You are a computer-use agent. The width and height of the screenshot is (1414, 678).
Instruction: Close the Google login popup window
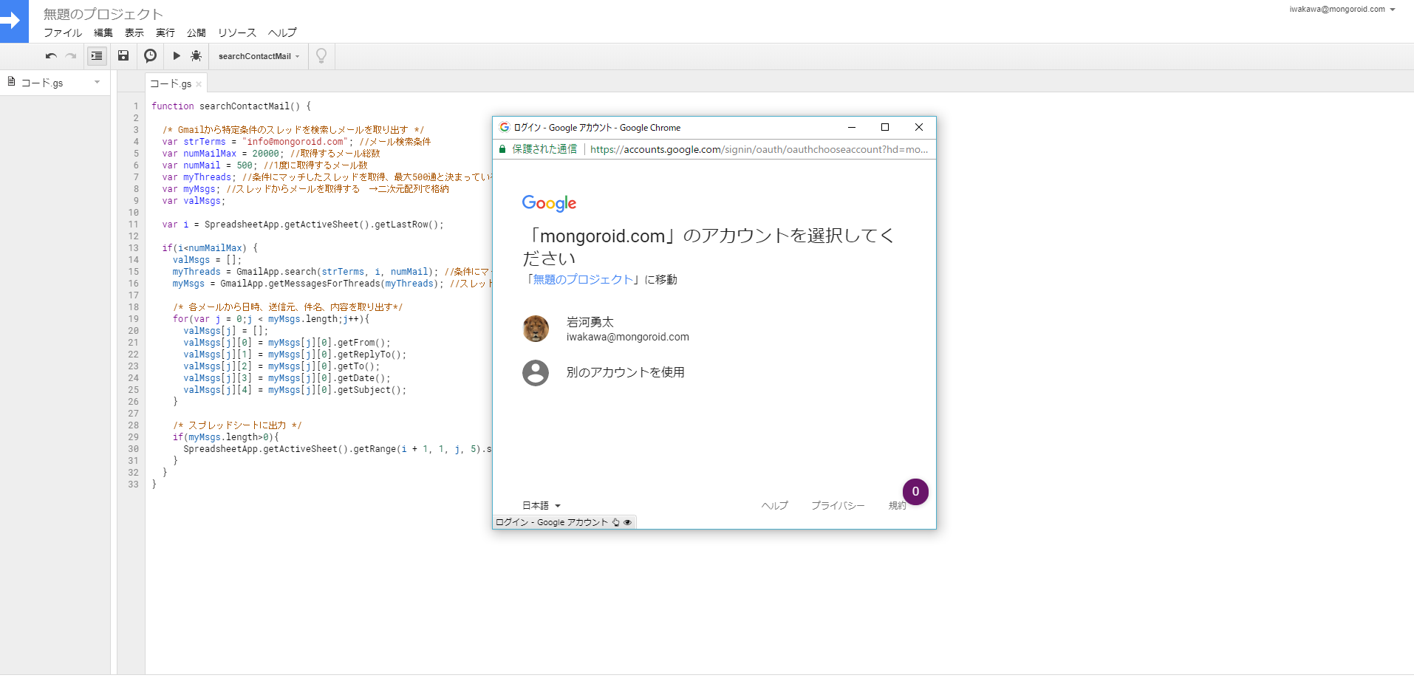(919, 127)
